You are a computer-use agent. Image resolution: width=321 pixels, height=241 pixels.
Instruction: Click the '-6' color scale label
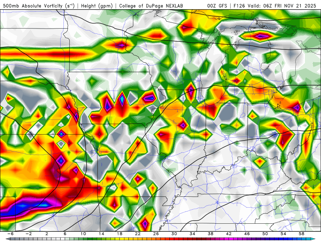tap(10, 234)
